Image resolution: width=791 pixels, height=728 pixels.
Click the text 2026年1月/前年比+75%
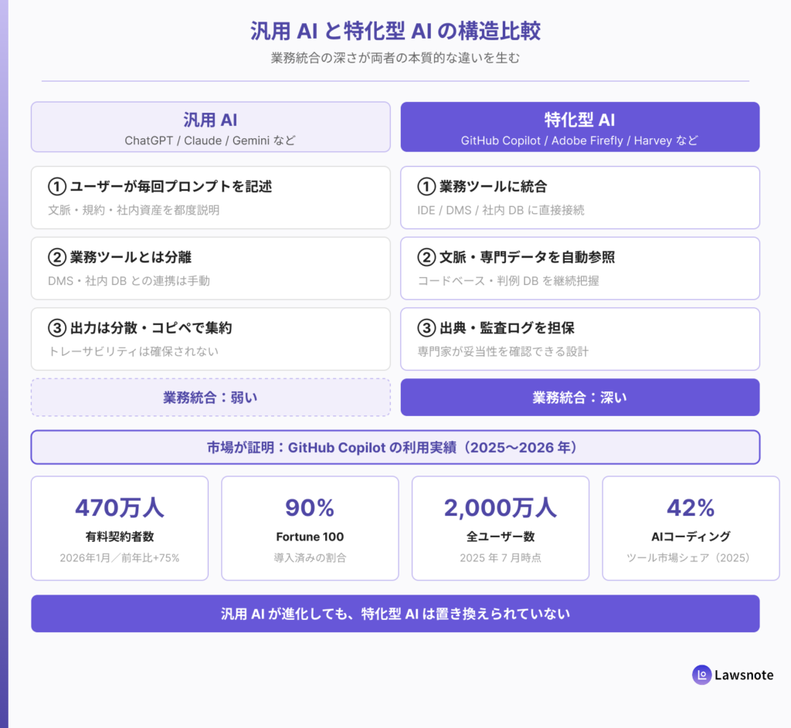coord(120,558)
